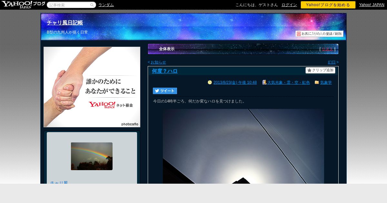Click the クリップ追加 button
The height and width of the screenshot is (203, 387).
(x=320, y=70)
